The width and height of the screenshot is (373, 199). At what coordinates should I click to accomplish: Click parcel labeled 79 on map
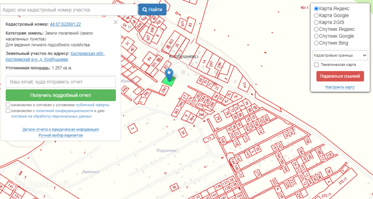[x=217, y=117]
